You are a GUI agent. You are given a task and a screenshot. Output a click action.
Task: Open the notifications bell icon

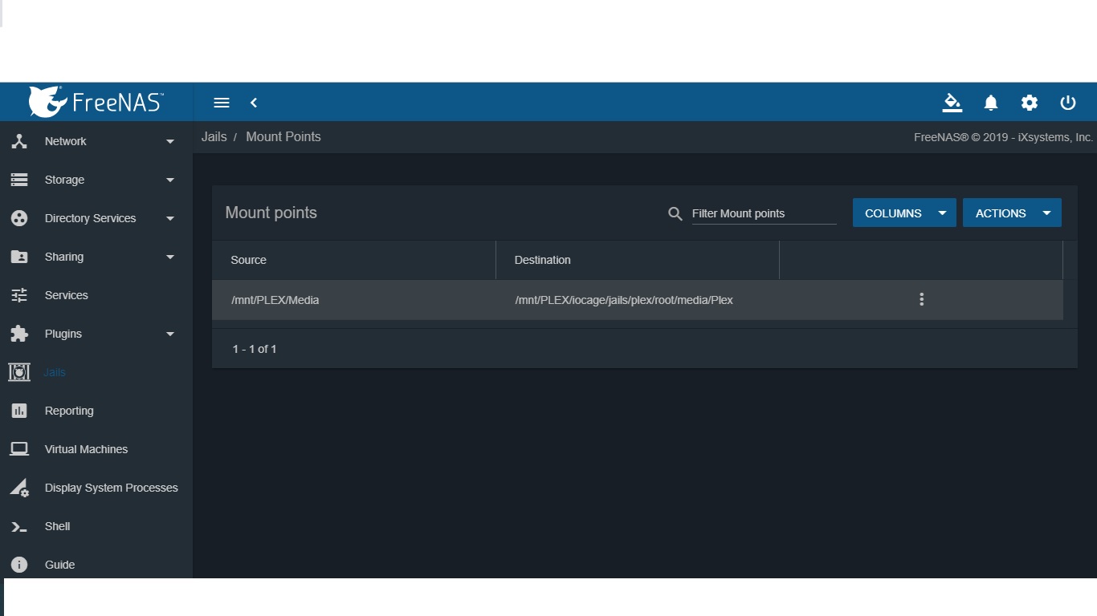point(991,103)
